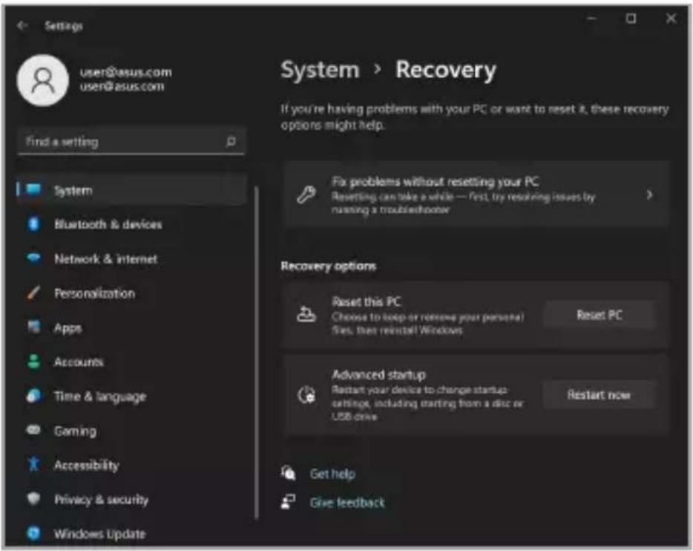Select the Personalization brush icon
Viewport: 693px width, 551px height.
pyautogui.click(x=33, y=293)
